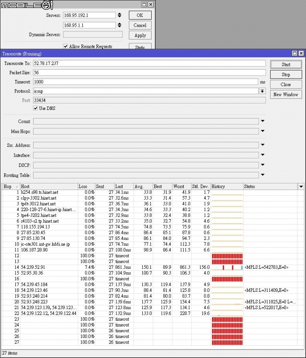Select hop row 52.93.248.214
Screen dimensions: 306x358
tap(150, 296)
